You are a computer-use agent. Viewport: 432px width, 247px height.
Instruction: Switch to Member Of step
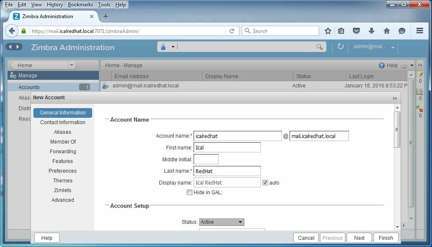pos(63,141)
